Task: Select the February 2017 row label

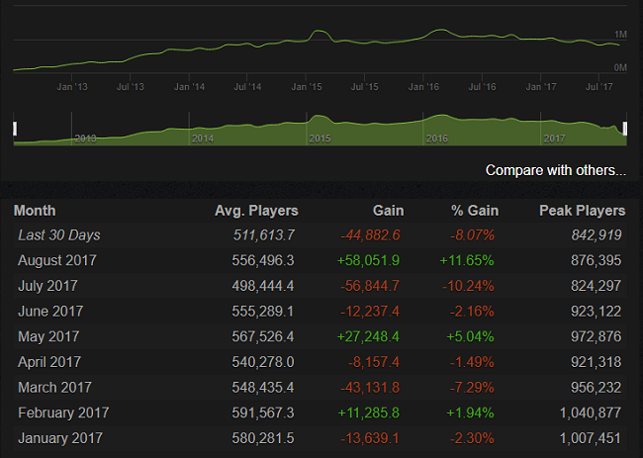Action: [x=63, y=412]
